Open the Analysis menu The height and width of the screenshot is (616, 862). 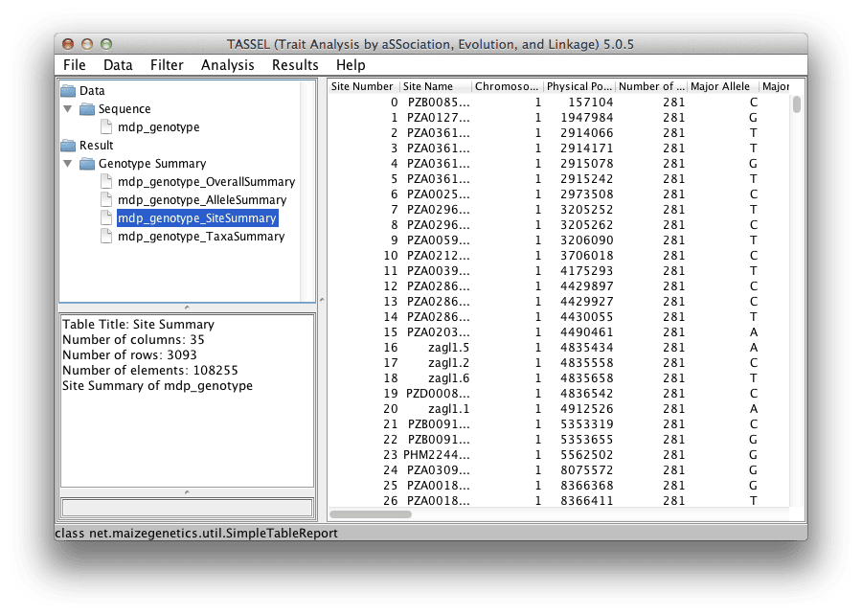click(227, 65)
